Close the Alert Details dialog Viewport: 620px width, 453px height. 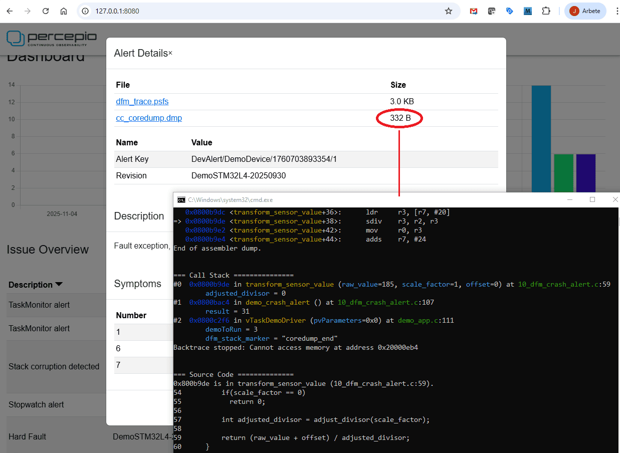pos(170,53)
